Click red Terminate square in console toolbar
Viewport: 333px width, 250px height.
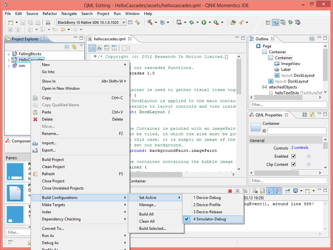(230, 191)
